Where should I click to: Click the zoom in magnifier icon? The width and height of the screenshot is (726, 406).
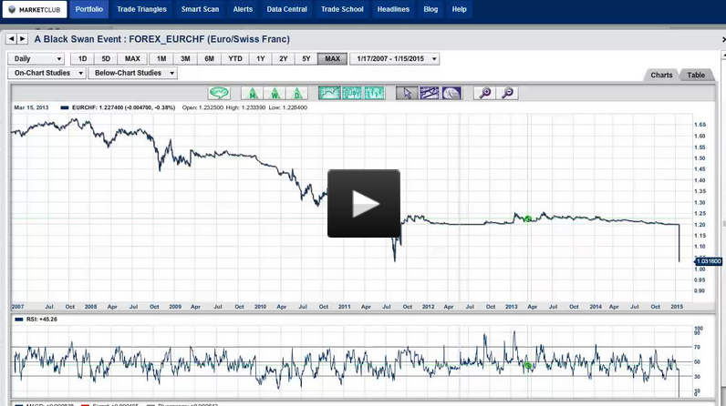tap(485, 93)
